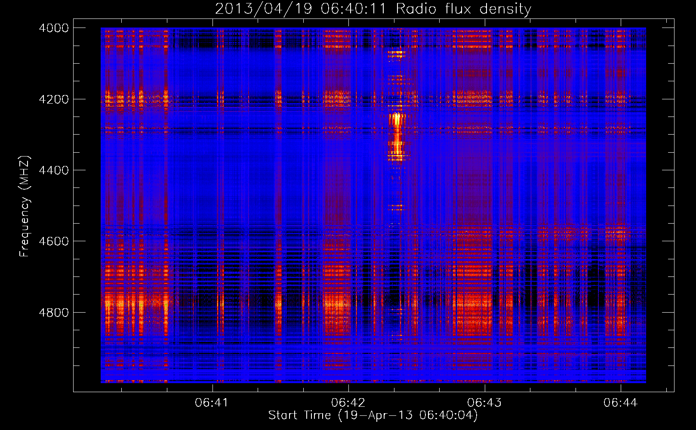696x430 pixels.
Task: Click the 06:41 time axis label
Action: point(212,403)
